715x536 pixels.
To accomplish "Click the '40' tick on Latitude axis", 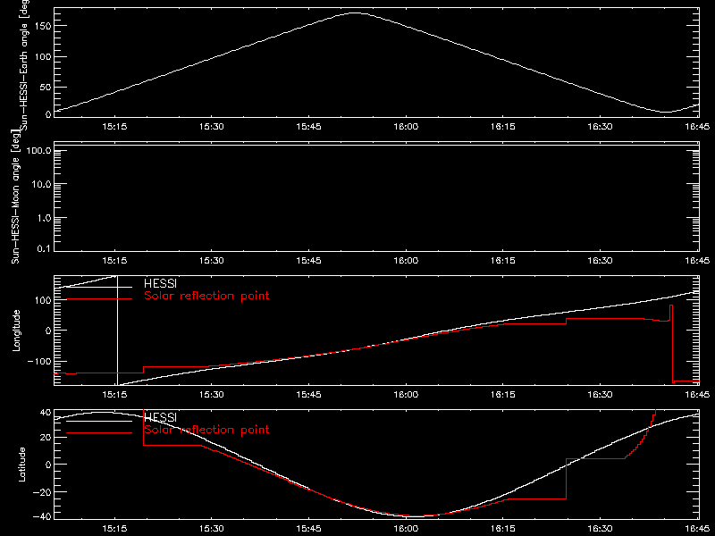I will pyautogui.click(x=46, y=413).
